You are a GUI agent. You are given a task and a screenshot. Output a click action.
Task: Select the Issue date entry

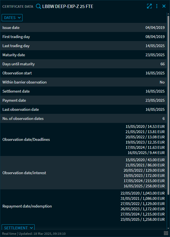click(x=83, y=28)
